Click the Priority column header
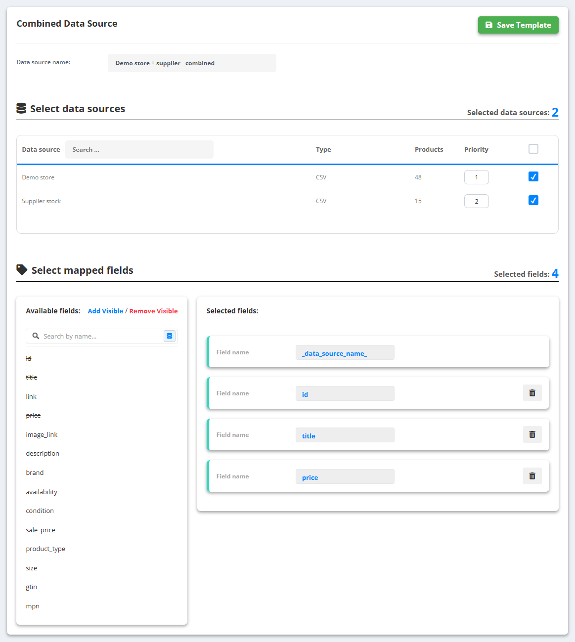The image size is (575, 642). pyautogui.click(x=476, y=149)
